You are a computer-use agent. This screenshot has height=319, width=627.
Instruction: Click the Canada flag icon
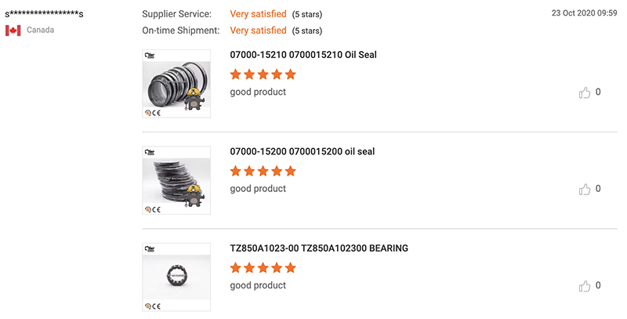13,31
